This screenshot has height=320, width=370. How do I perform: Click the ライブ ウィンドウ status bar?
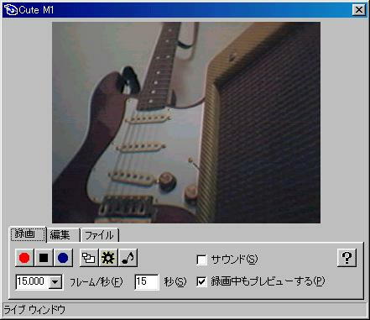(x=185, y=310)
